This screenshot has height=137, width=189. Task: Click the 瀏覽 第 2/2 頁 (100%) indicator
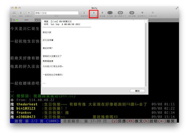point(35,121)
